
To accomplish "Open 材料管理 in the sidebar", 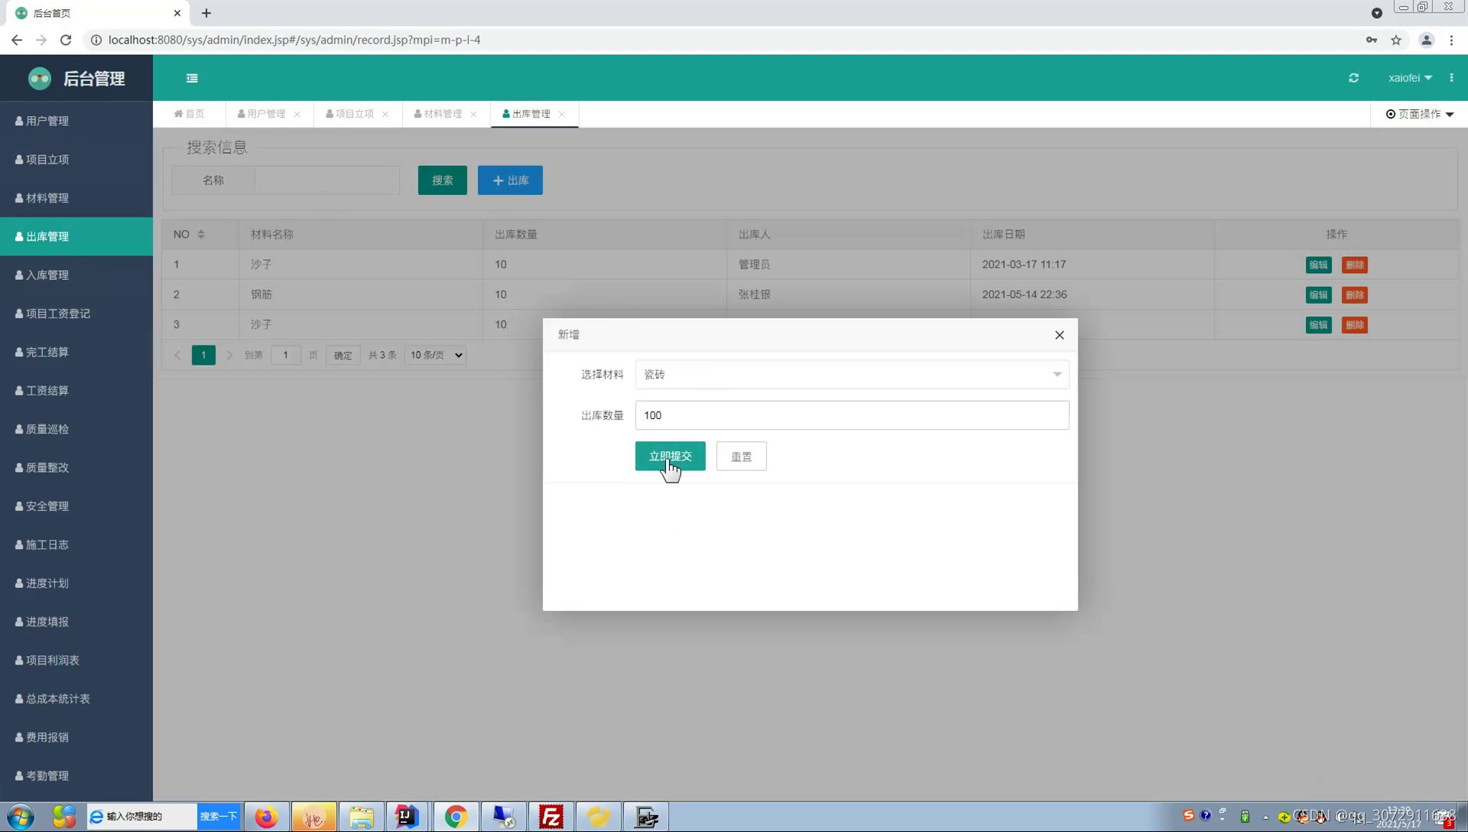I will pyautogui.click(x=76, y=198).
